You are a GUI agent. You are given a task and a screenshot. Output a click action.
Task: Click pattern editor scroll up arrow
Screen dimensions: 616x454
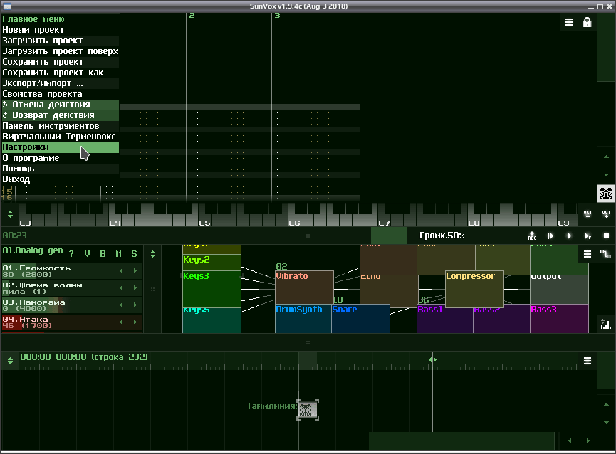point(606,157)
